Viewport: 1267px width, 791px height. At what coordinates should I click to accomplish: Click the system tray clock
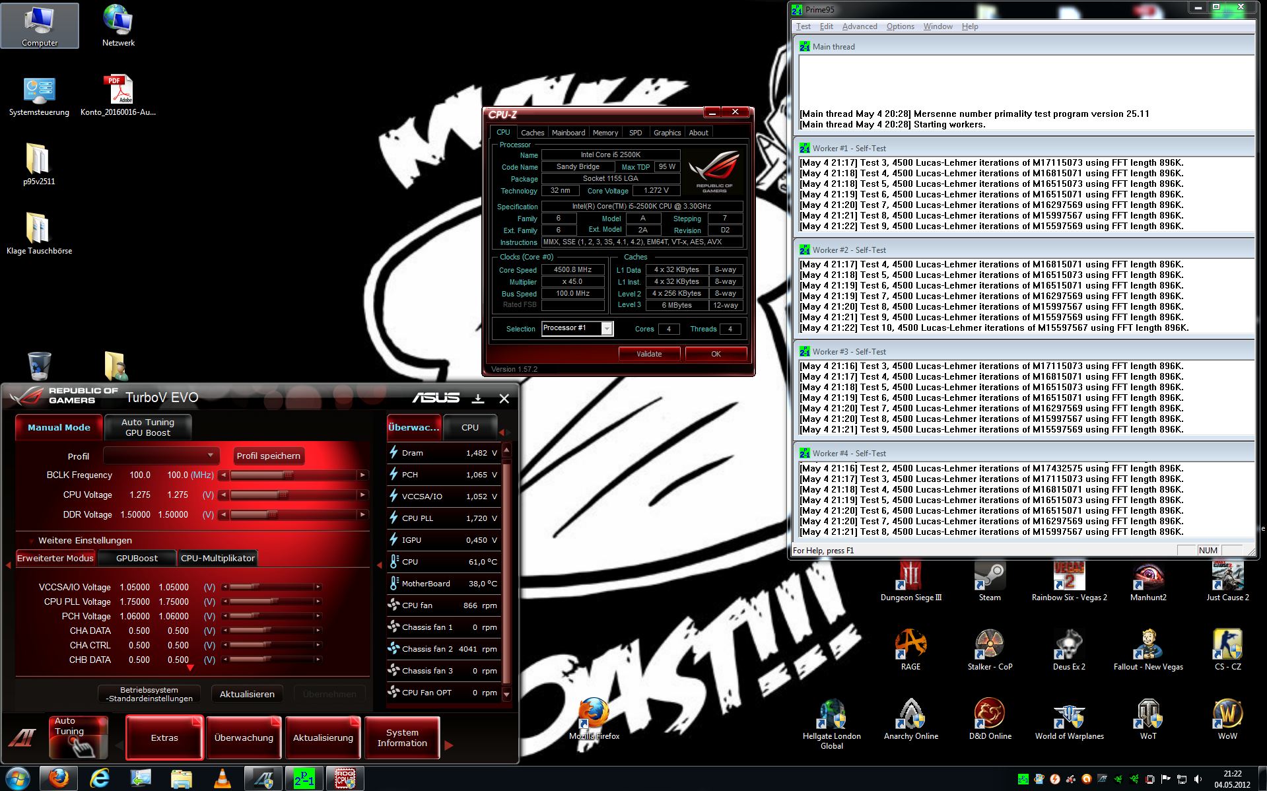(x=1232, y=779)
